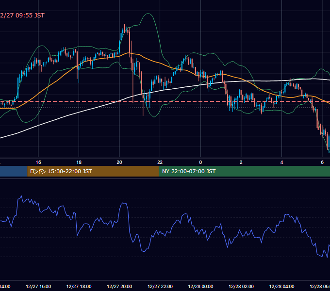
Task: Click the NY 22:00-07:00 JST session bar
Action: point(244,171)
